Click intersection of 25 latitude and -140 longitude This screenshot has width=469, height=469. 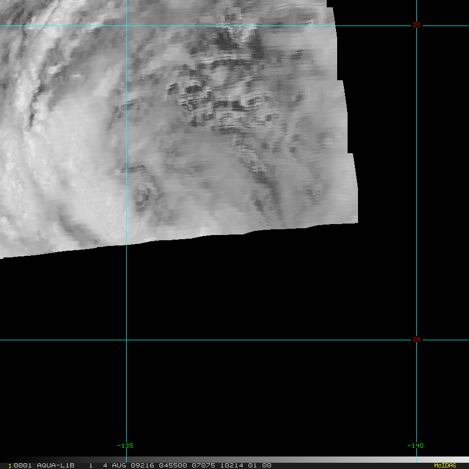tap(417, 26)
